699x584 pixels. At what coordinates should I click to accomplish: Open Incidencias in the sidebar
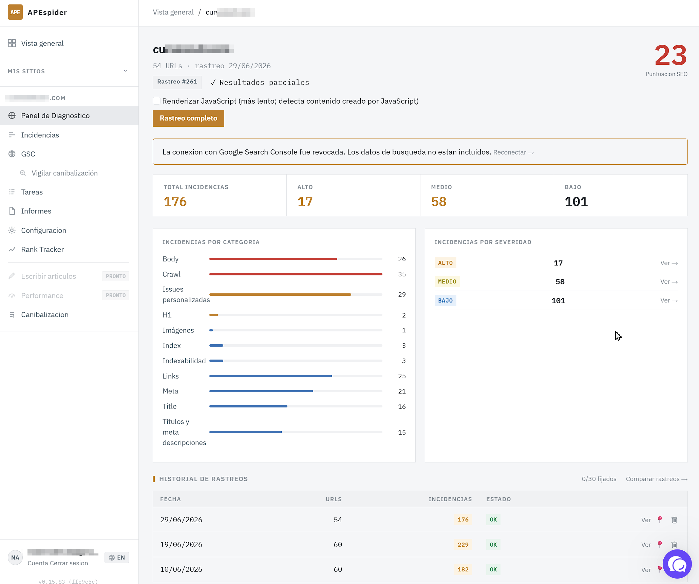(x=40, y=135)
